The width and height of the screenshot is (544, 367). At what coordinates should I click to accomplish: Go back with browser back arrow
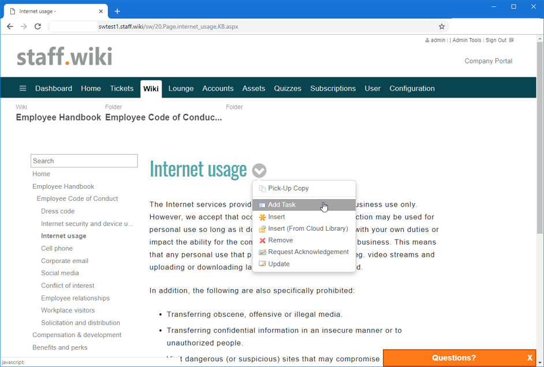point(10,27)
